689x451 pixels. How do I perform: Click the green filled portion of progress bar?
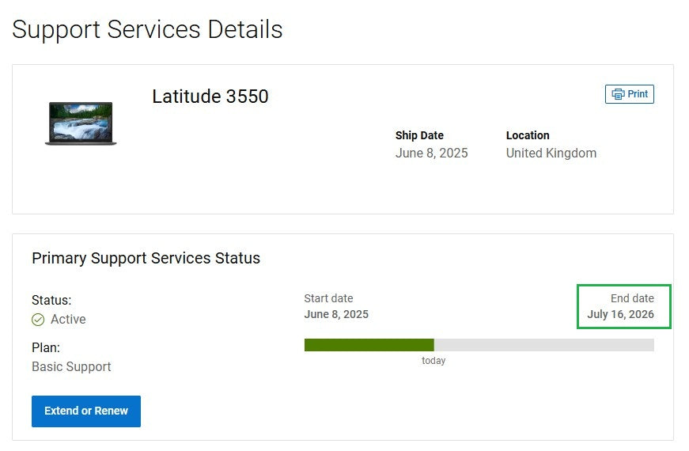pos(369,345)
